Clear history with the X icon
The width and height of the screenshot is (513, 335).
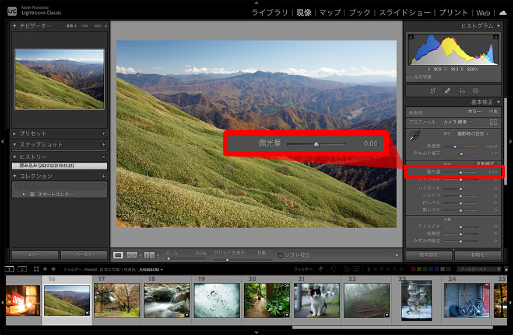[x=104, y=157]
